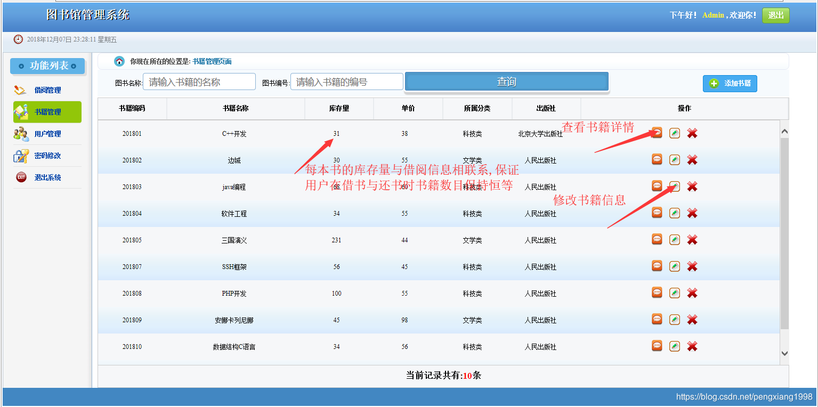View details of book 201803
This screenshot has width=818, height=407.
[x=657, y=186]
